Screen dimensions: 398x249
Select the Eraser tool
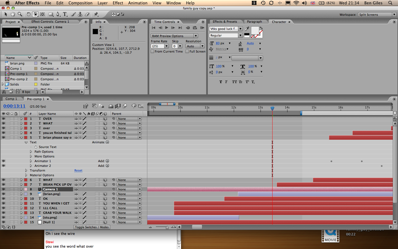pyautogui.click(x=87, y=14)
